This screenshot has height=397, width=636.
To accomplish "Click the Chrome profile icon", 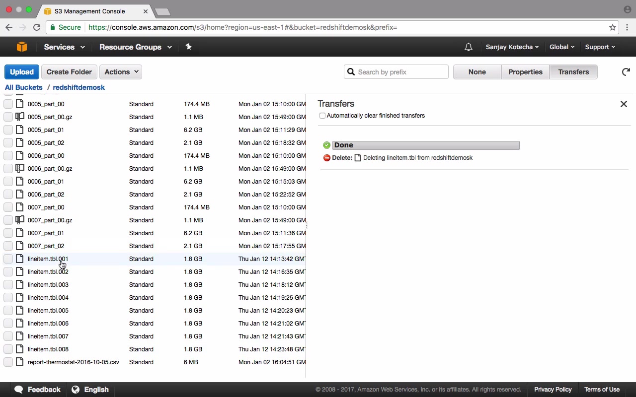I will 627,9.
